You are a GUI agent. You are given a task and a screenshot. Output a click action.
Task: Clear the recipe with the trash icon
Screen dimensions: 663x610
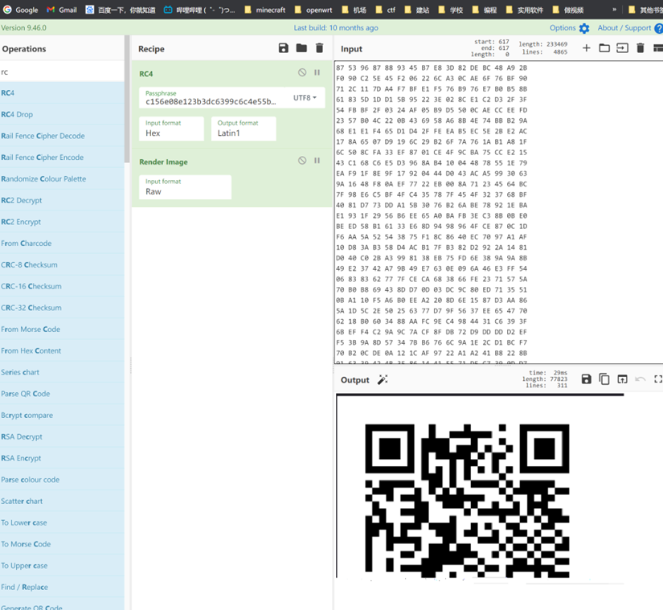(320, 48)
